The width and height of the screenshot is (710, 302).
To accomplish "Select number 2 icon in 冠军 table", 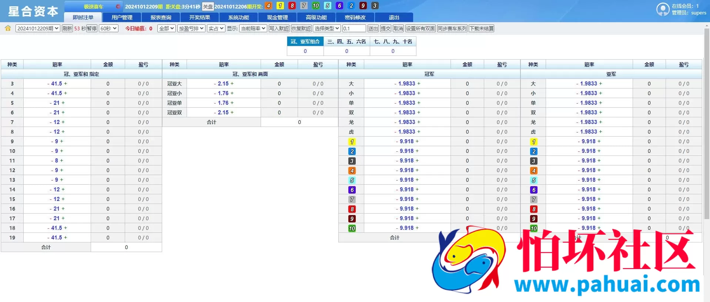I will (x=352, y=151).
